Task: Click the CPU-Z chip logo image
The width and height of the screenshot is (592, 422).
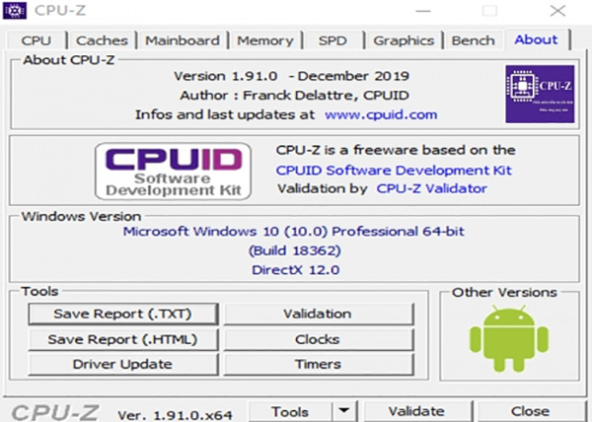Action: coord(540,94)
